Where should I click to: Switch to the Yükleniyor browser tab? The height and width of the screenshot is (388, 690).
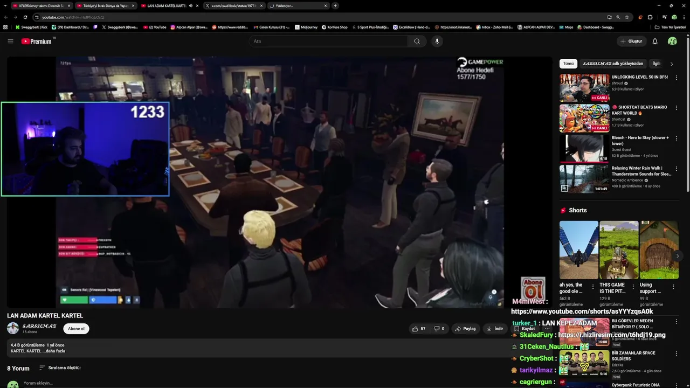pos(298,5)
